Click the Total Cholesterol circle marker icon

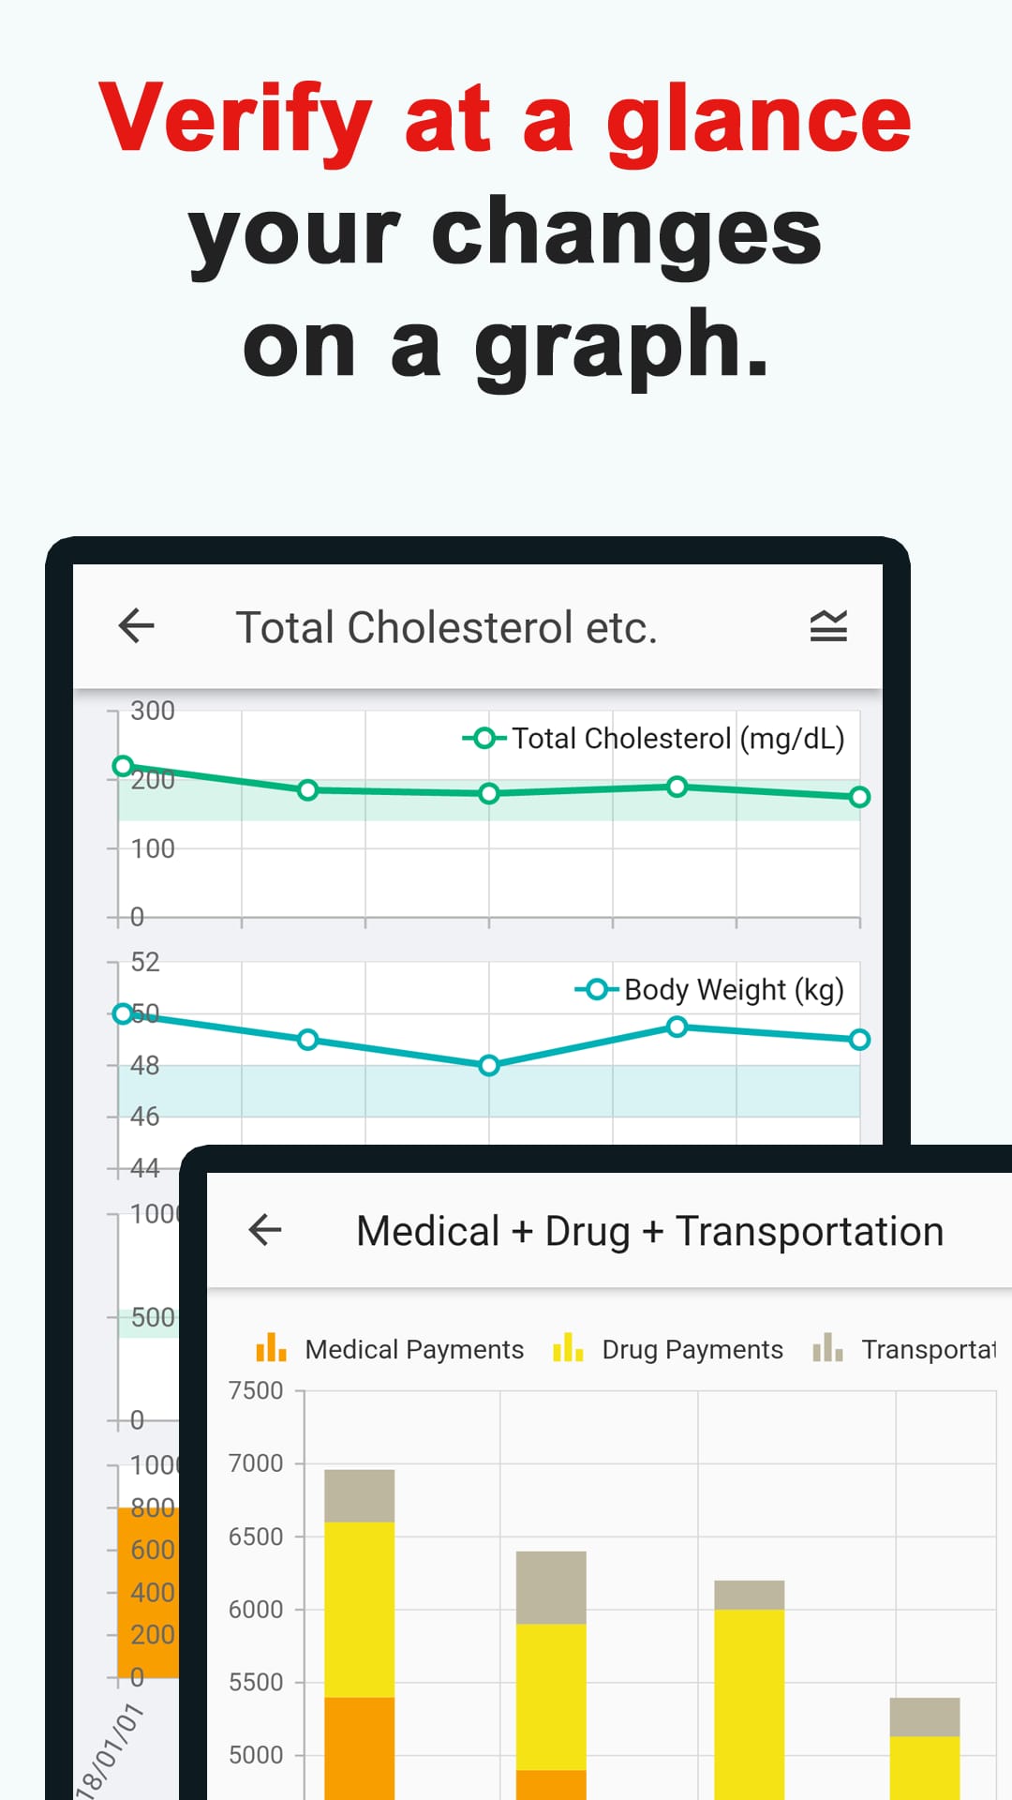tap(484, 738)
